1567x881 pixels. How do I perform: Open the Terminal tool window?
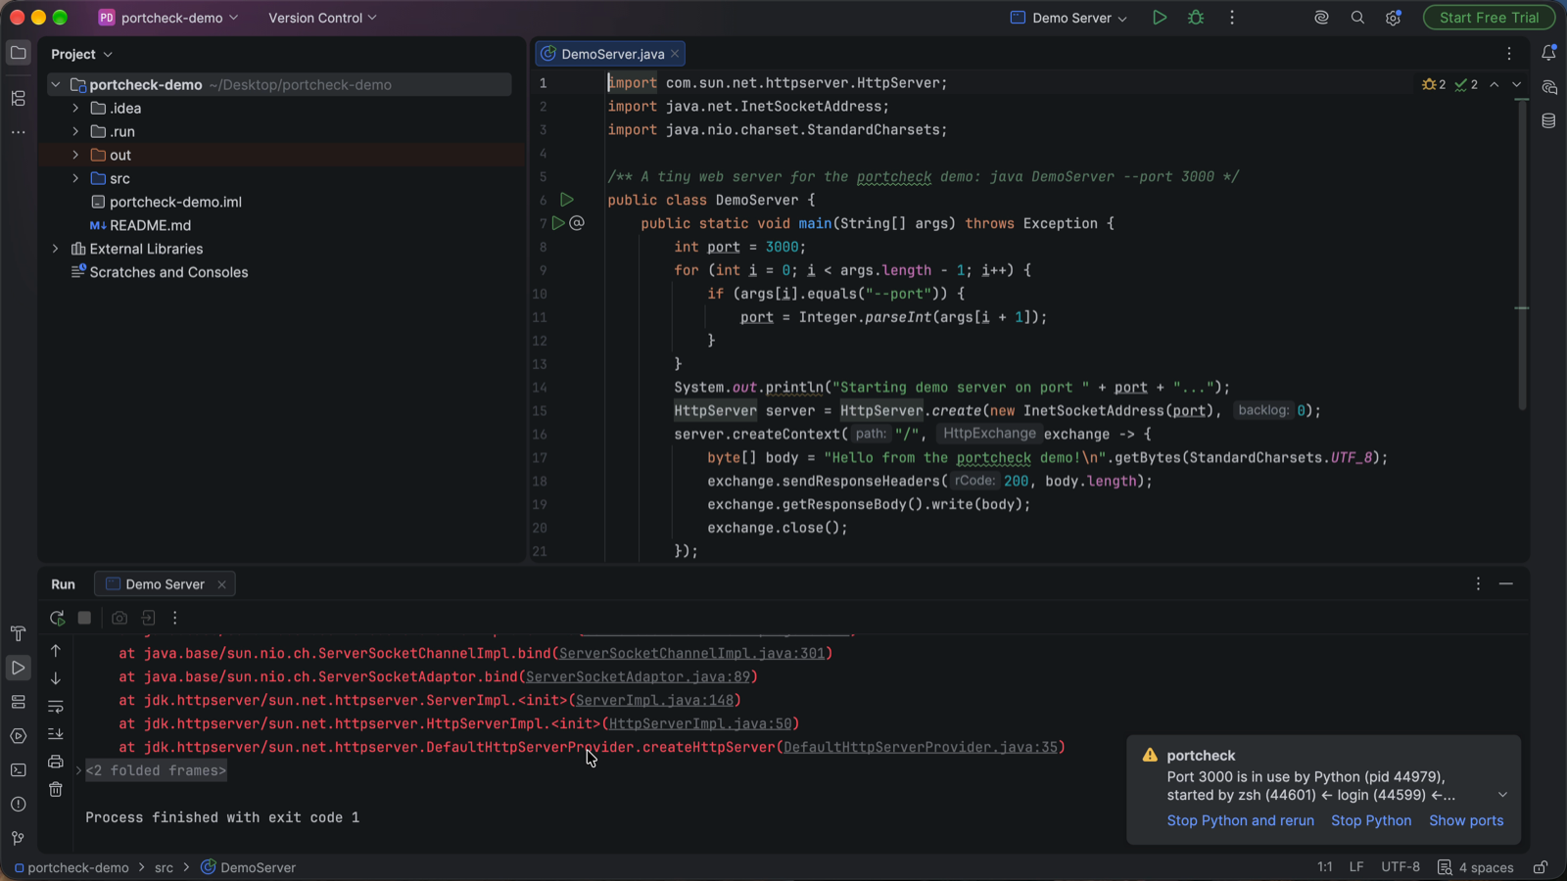pos(18,770)
